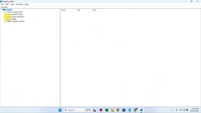Click the microphone tray icon
Viewport: 201px width, 113px height.
pyautogui.click(x=177, y=110)
